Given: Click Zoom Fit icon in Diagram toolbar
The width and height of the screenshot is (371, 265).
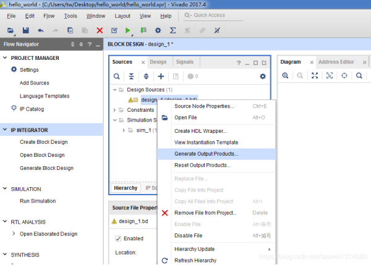Looking at the screenshot, I should click(315, 75).
